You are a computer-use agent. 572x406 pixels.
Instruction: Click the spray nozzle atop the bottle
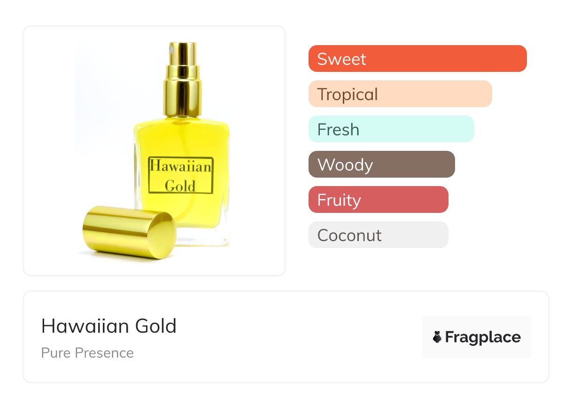182,55
